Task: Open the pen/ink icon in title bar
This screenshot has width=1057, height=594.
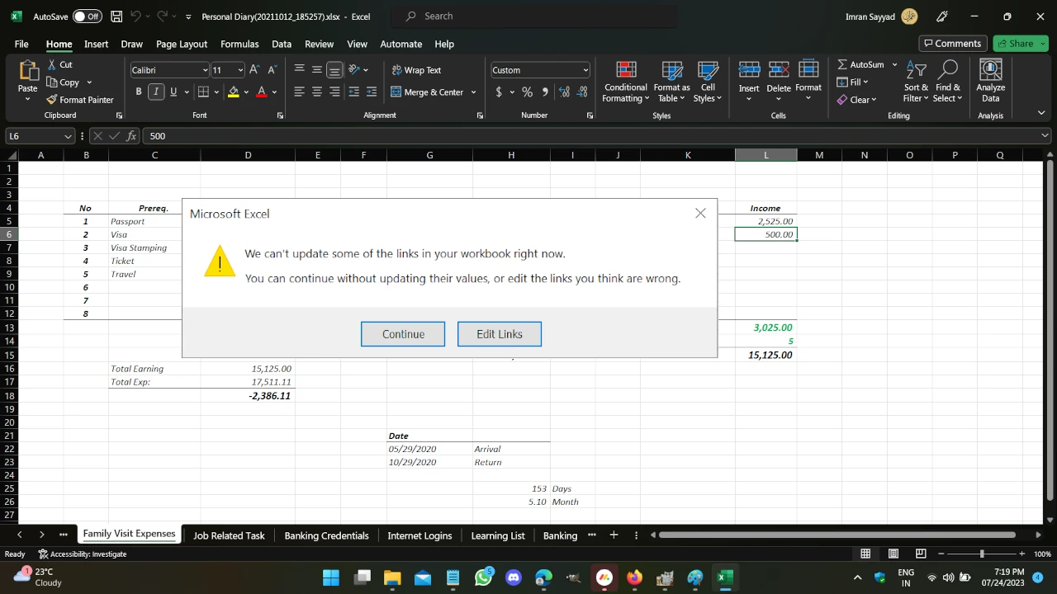Action: [942, 16]
